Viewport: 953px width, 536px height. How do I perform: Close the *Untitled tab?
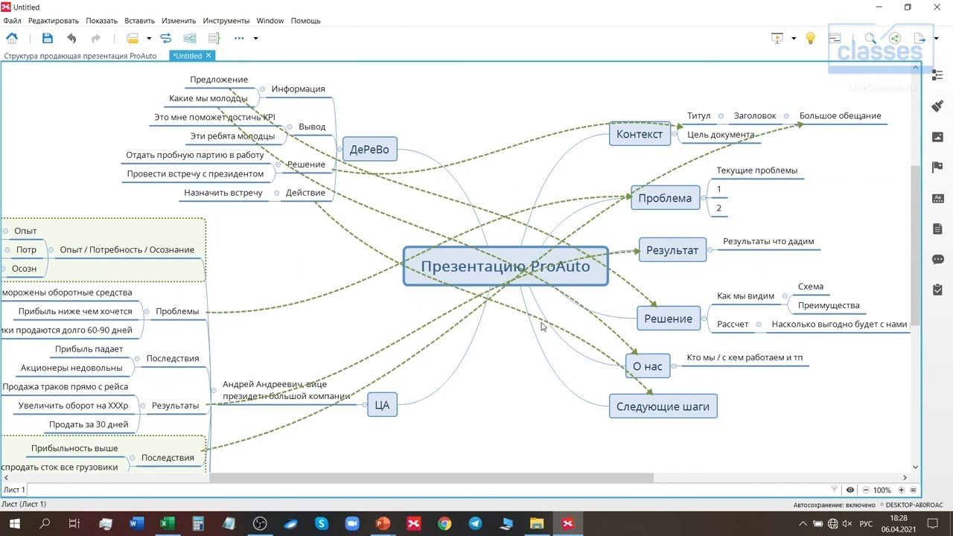(x=208, y=55)
